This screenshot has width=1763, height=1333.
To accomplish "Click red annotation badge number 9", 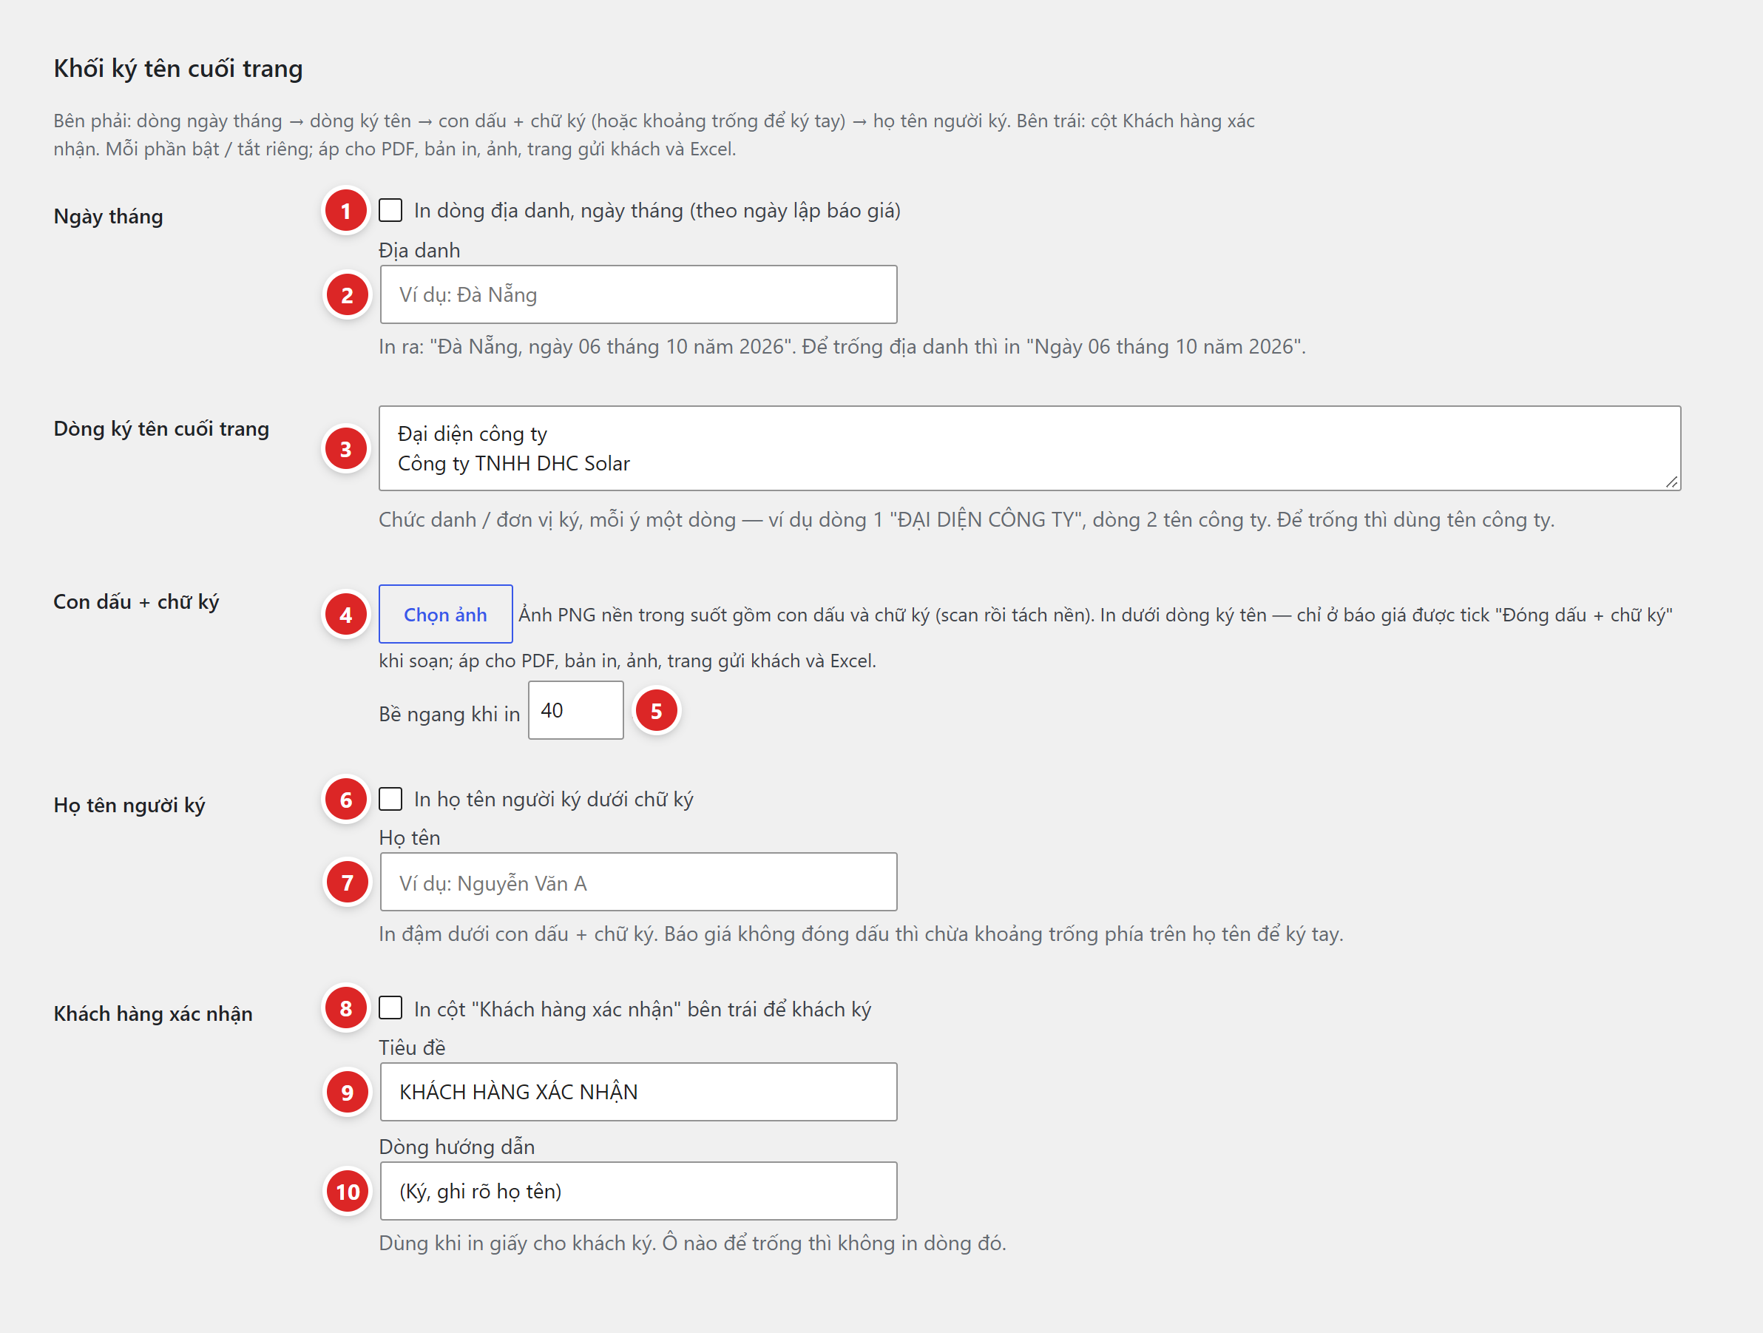I will (347, 1093).
